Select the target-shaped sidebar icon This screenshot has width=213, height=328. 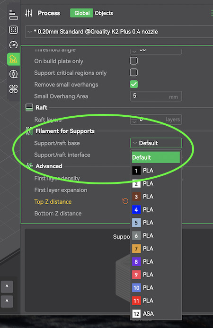click(x=13, y=74)
